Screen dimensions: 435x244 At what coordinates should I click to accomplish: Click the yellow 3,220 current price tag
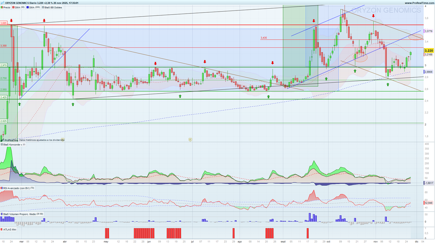[x=428, y=51]
